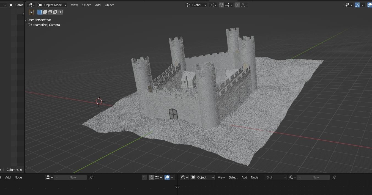Image resolution: width=372 pixels, height=195 pixels.
Task: Toggle snapping magnet in viewport header
Action: [x=221, y=5]
